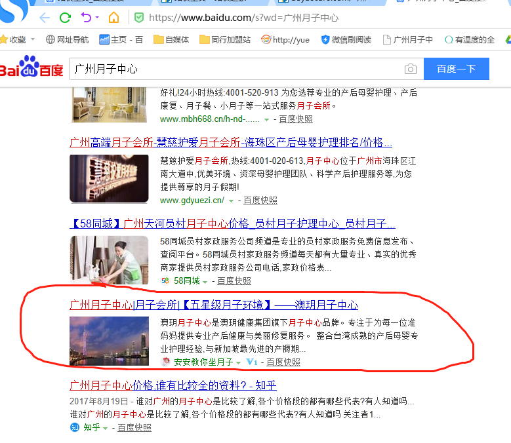Open the 网址导航 bookmark
This screenshot has height=443, width=511.
tap(67, 40)
